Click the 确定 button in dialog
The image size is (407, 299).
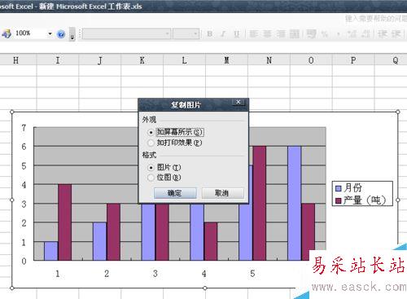[x=175, y=193]
